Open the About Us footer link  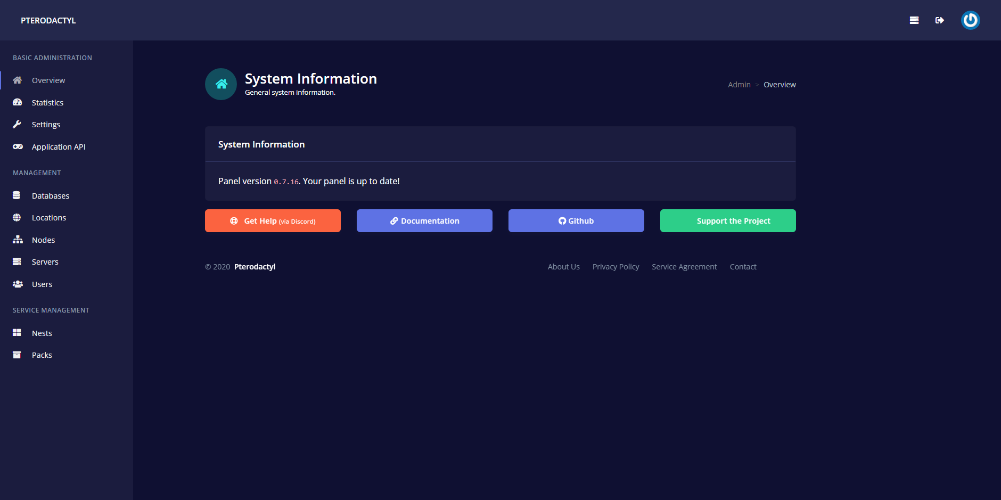click(564, 267)
